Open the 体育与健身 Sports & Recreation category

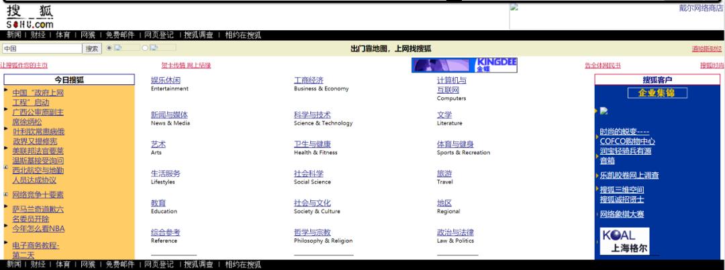(x=455, y=145)
